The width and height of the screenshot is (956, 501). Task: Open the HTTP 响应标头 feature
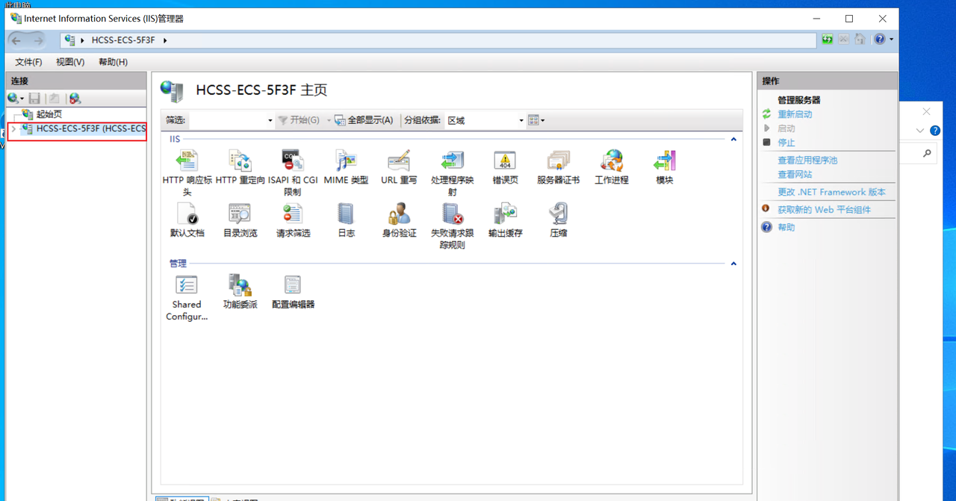(187, 172)
